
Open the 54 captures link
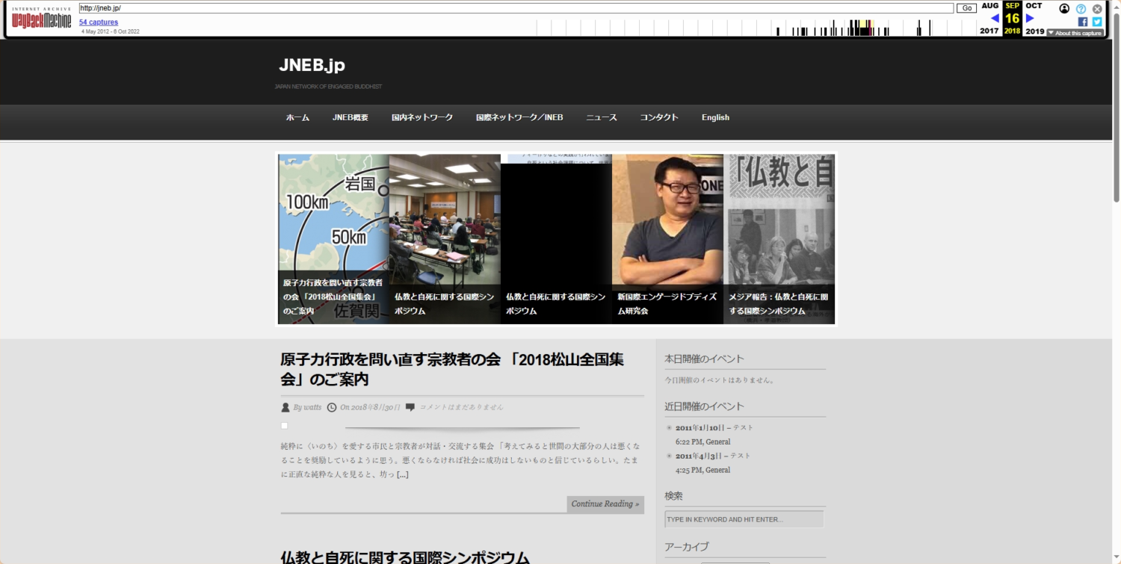click(x=99, y=22)
